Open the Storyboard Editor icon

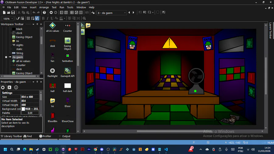tap(61, 12)
